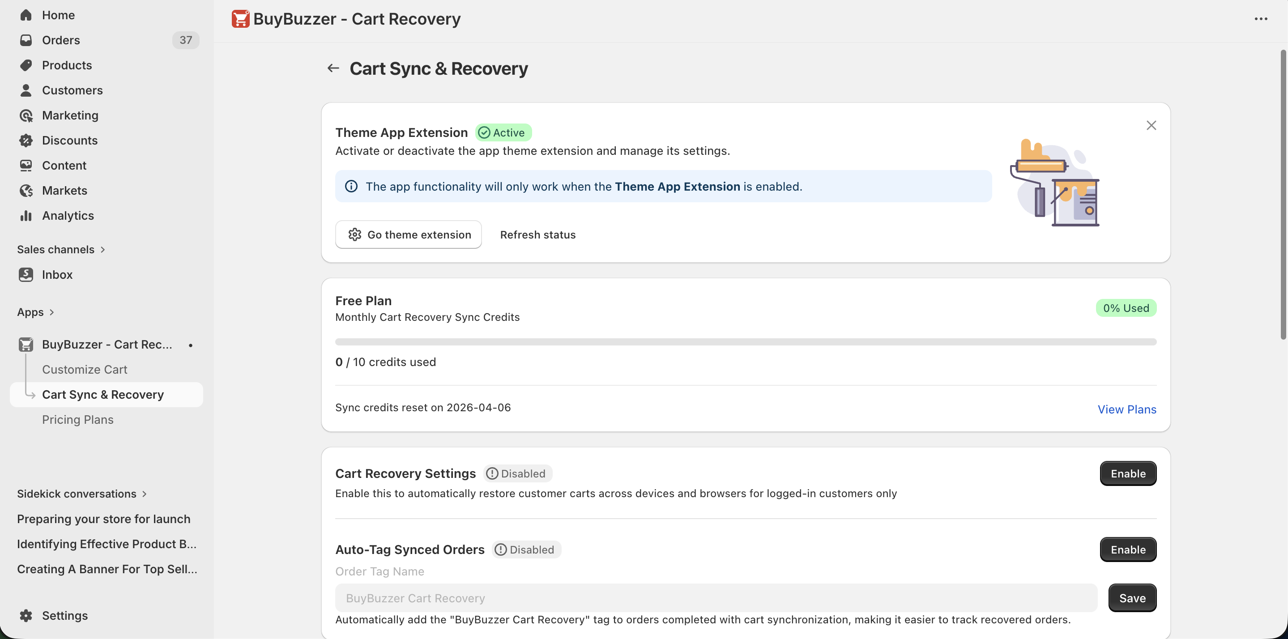Open the Products section
Image resolution: width=1288 pixels, height=639 pixels.
tap(67, 65)
